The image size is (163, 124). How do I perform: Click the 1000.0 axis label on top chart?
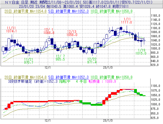pos(155,49)
